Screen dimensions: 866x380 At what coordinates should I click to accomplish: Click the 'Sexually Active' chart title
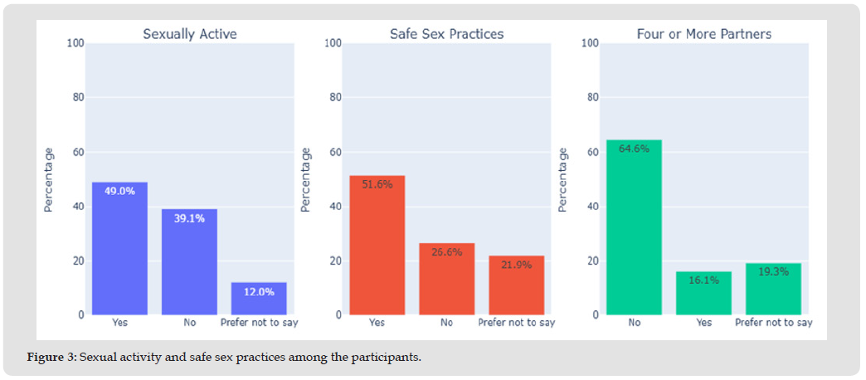click(190, 34)
